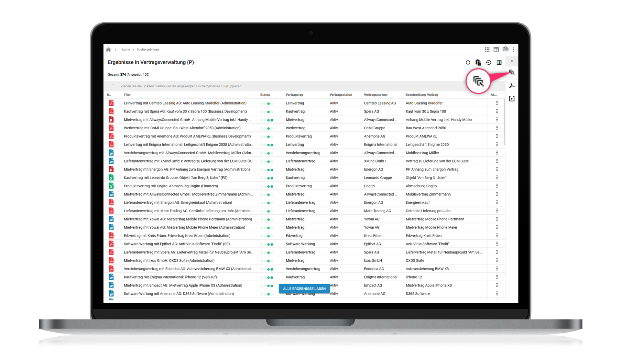This screenshot has height=357, width=621.
Task: Click the clipboard paste icon
Action: point(478,62)
